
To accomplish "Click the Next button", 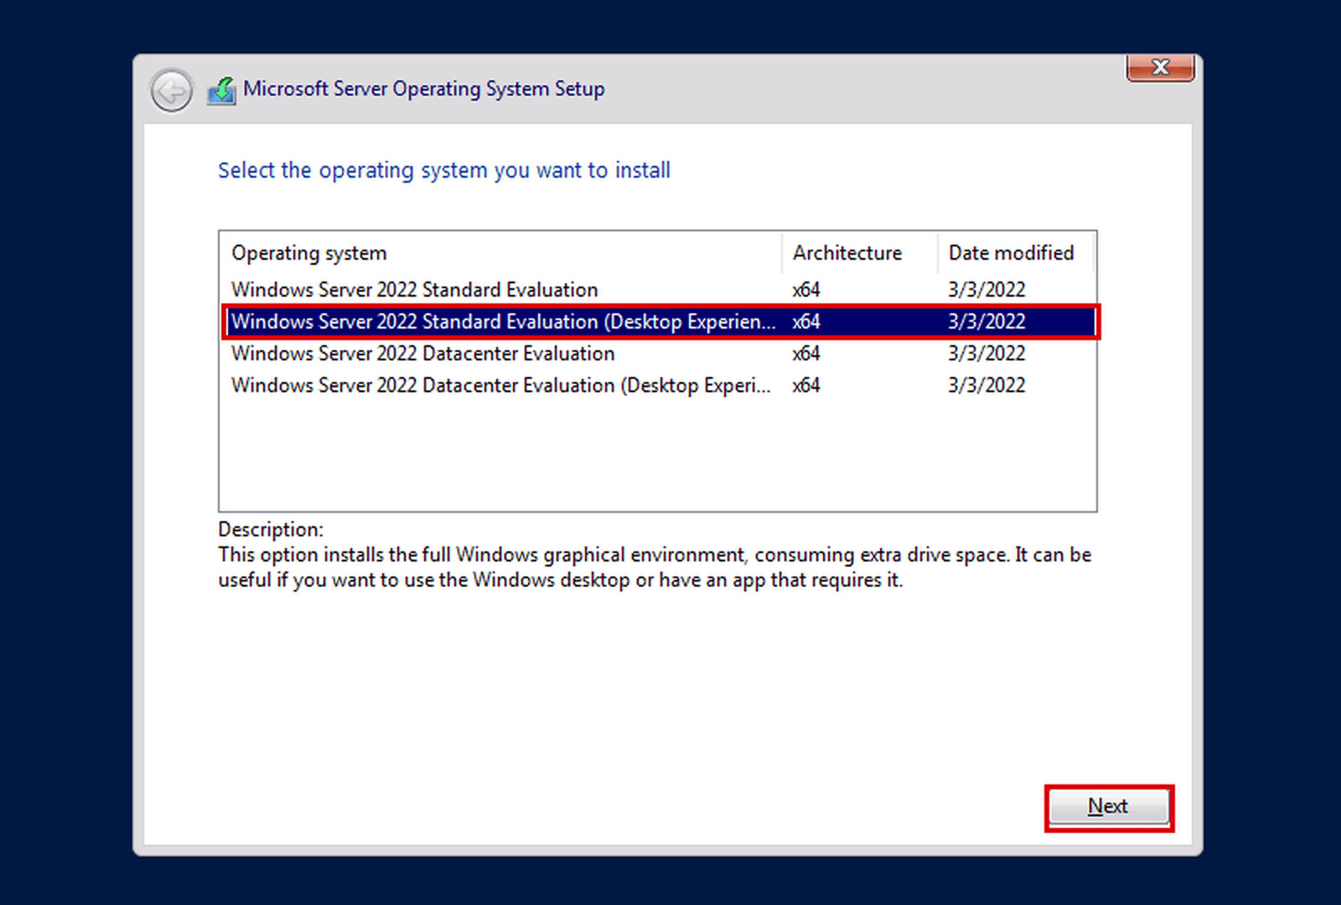I will 1108,807.
